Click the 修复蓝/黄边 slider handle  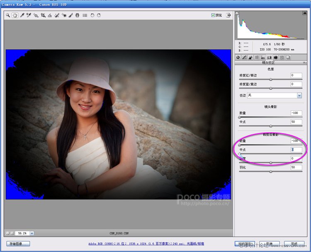click(x=271, y=88)
